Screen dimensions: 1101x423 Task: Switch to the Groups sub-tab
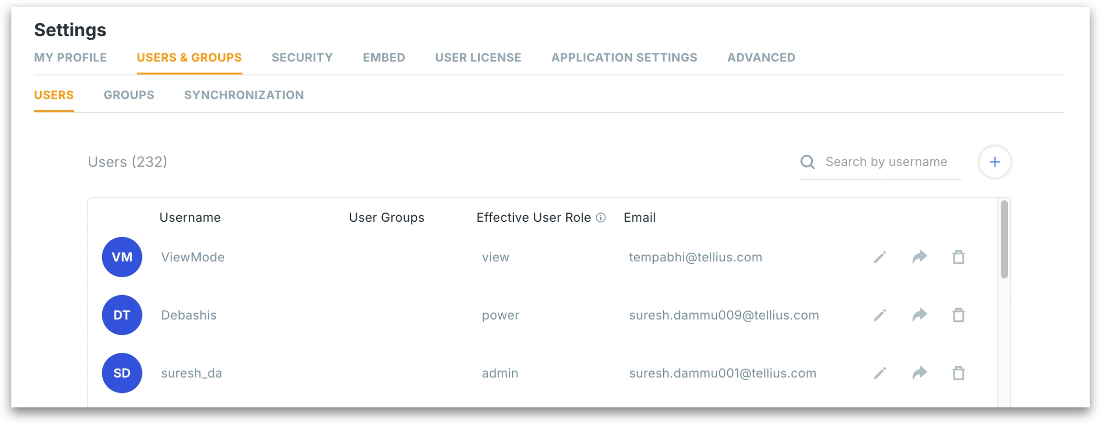tap(129, 95)
